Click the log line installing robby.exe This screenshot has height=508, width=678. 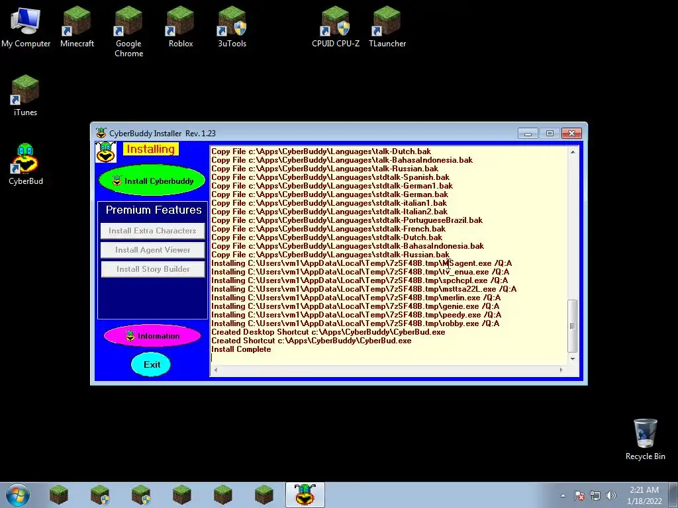pyautogui.click(x=355, y=323)
